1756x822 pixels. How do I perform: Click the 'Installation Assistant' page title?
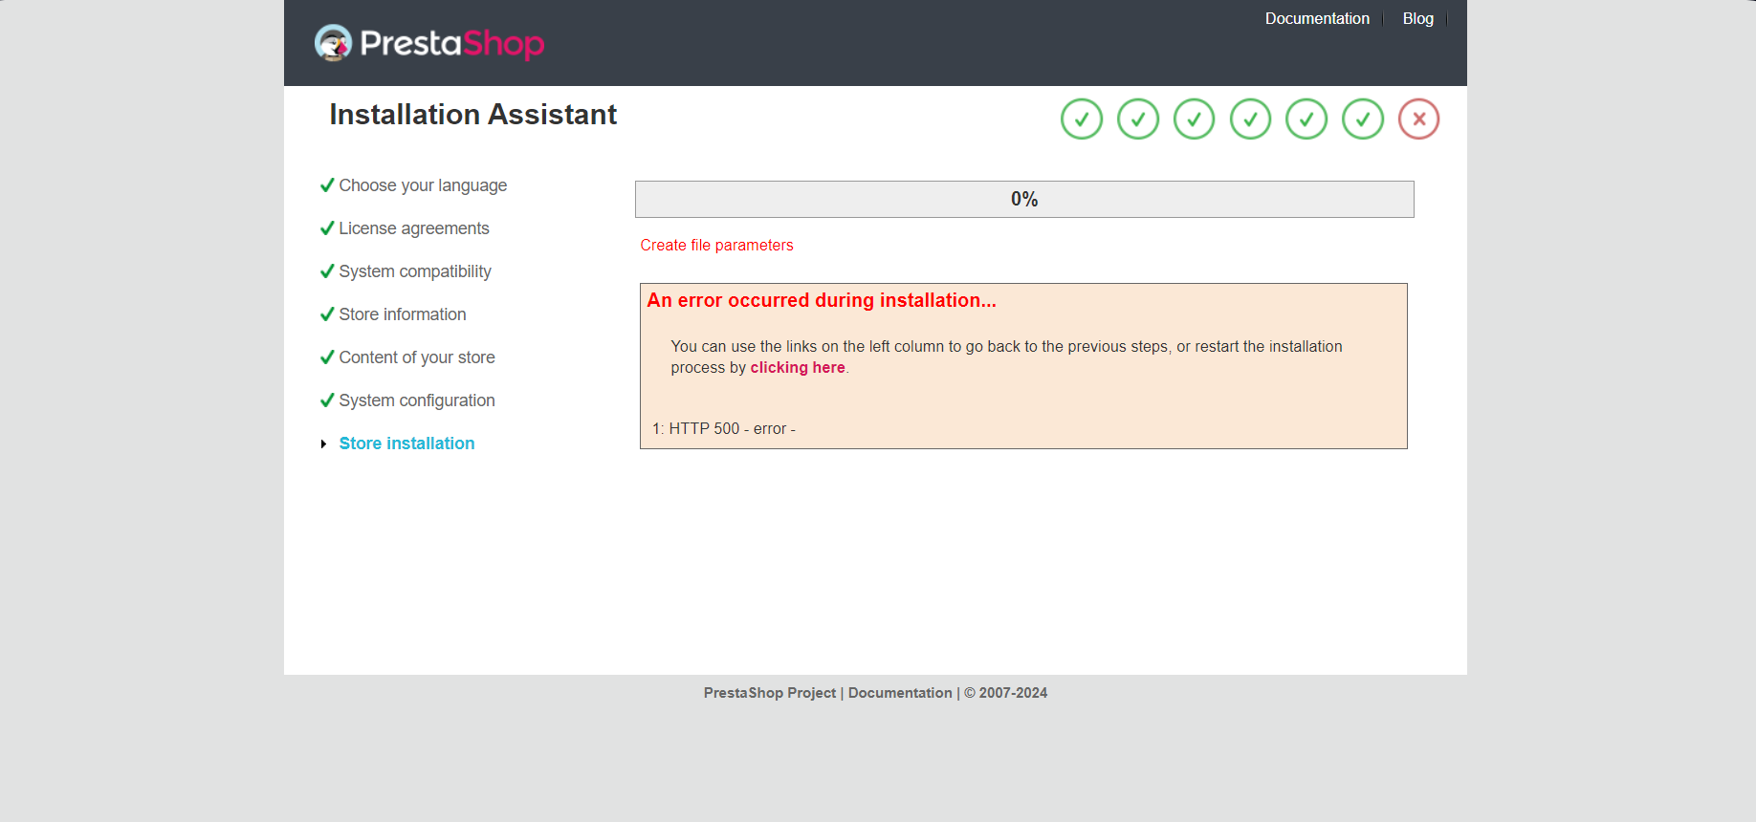click(472, 115)
